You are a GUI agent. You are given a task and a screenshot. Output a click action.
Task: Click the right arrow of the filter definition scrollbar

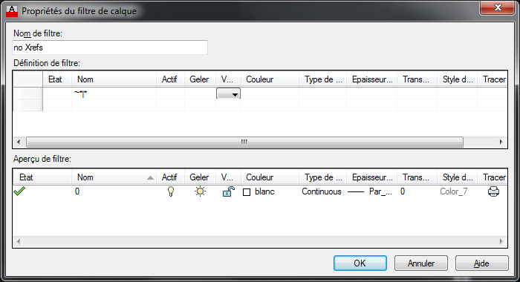pyautogui.click(x=501, y=142)
